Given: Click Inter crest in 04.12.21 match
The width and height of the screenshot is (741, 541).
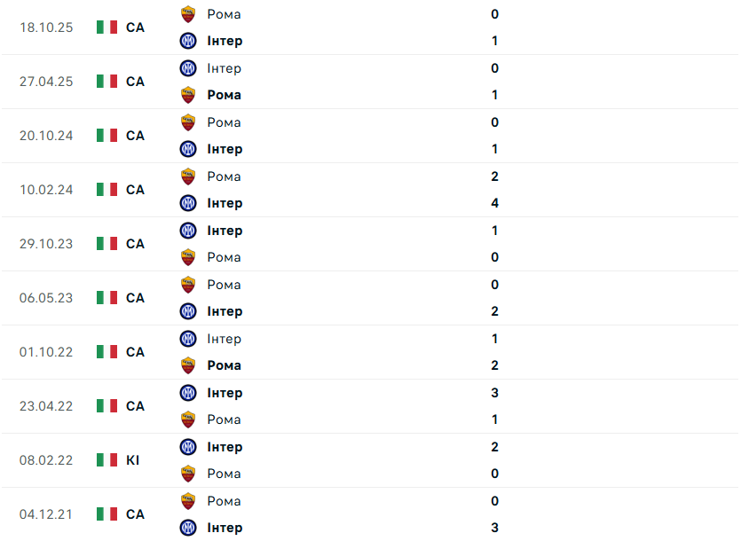Looking at the screenshot, I should tap(187, 528).
